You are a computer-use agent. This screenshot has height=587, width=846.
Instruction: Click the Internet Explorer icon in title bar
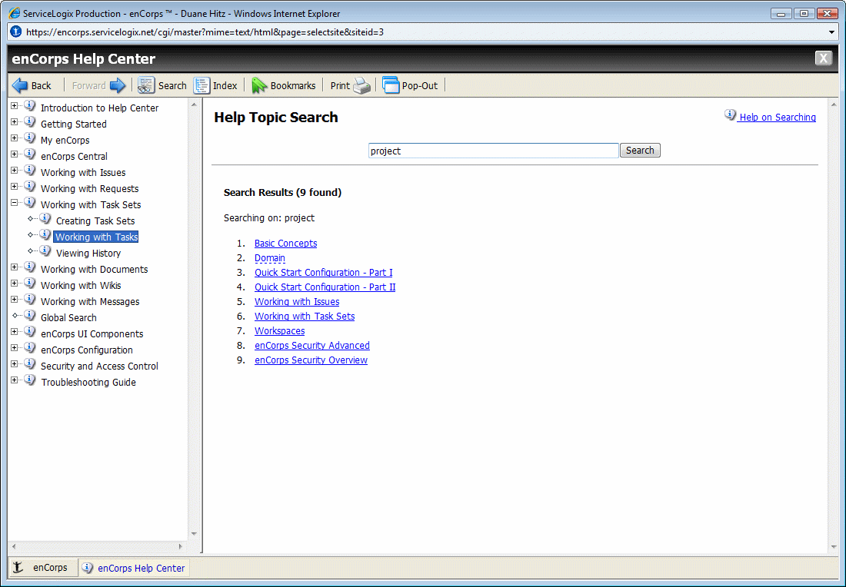[15, 13]
